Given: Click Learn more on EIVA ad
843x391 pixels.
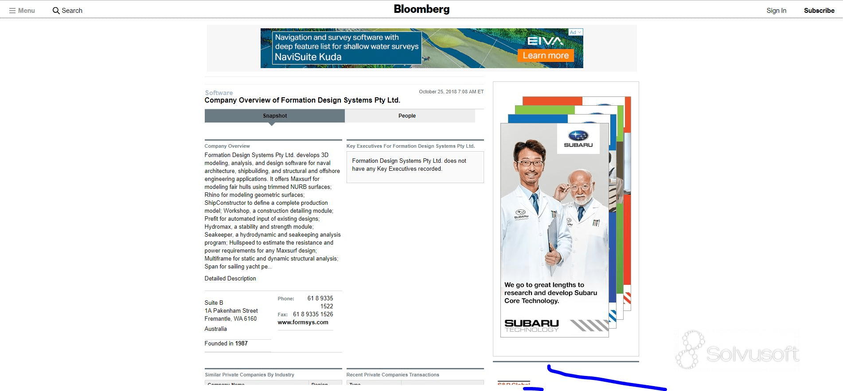Looking at the screenshot, I should pos(546,56).
